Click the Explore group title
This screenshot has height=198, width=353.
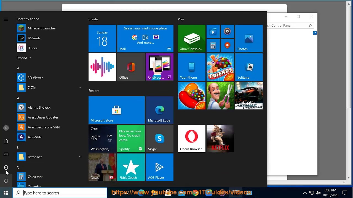(x=94, y=91)
